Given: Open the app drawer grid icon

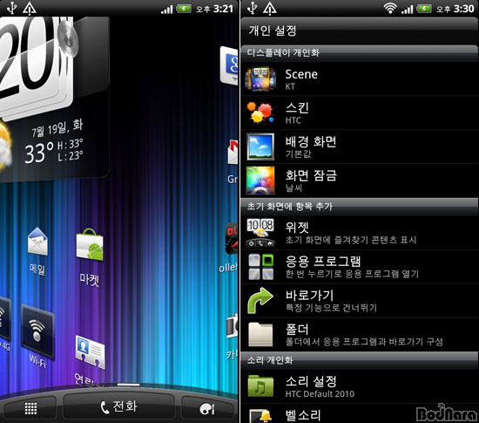Looking at the screenshot, I should pos(30,408).
